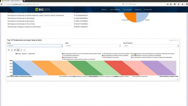This screenshot has width=188, height=106.
Task: Select the pie chart view icon
Action: 15,50
